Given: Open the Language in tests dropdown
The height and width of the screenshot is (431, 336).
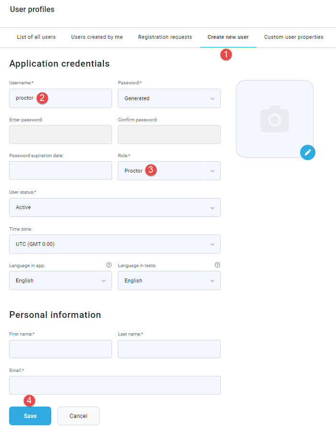Looking at the screenshot, I should pos(169,280).
